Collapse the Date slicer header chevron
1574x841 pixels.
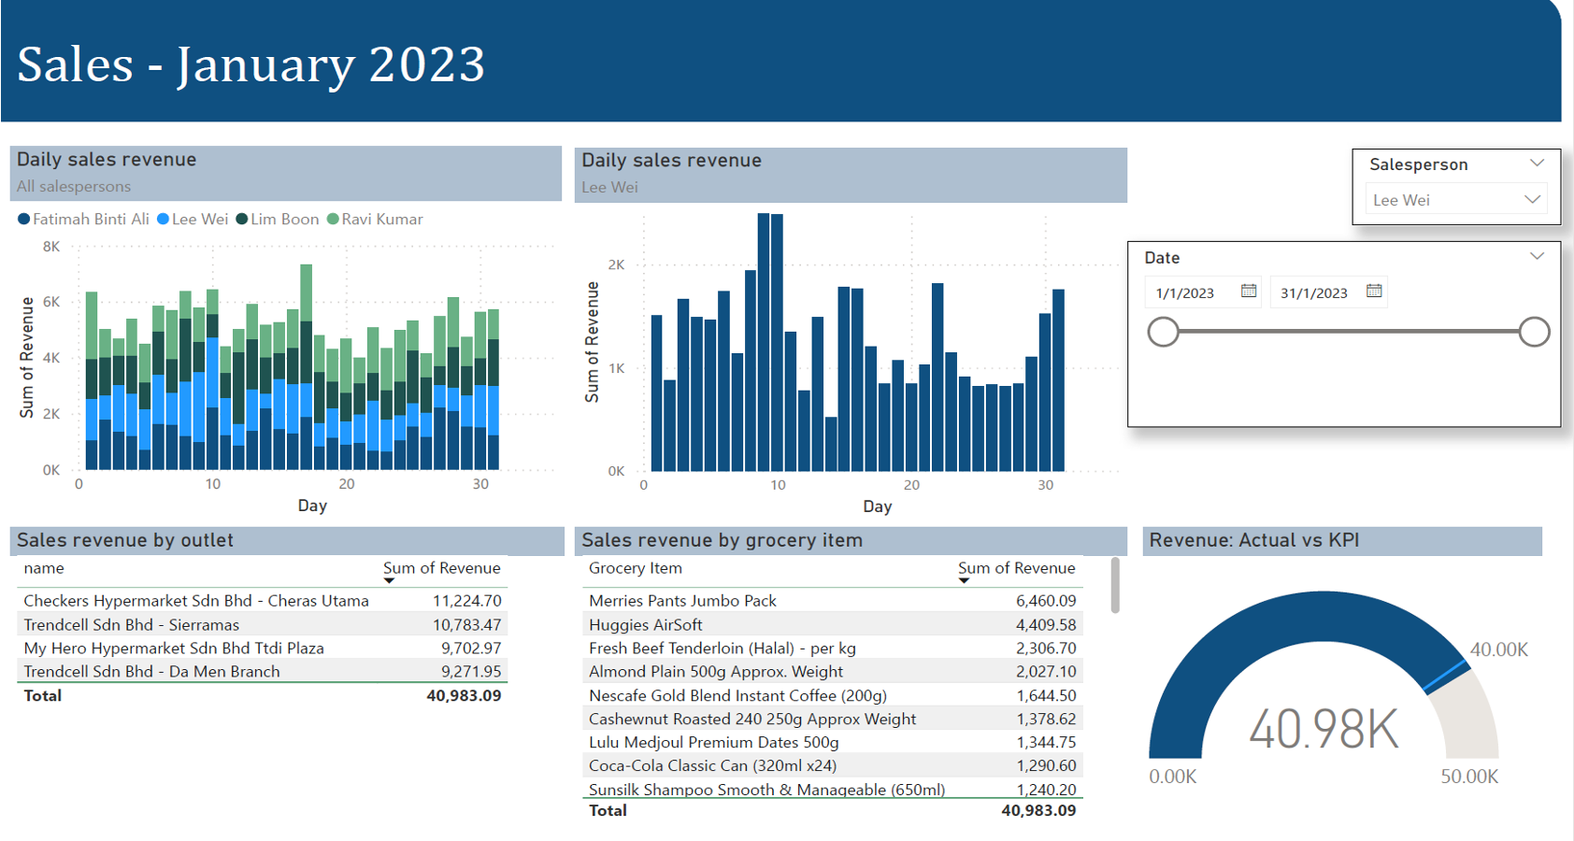pyautogui.click(x=1537, y=257)
